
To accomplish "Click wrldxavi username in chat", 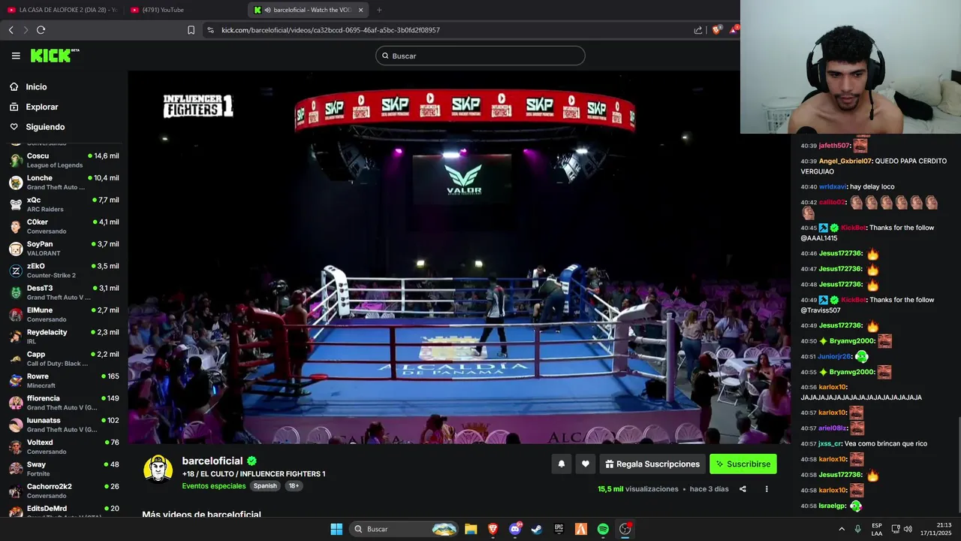I will 833,186.
